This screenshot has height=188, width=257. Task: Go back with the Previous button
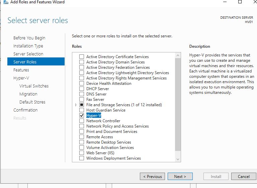point(152,176)
